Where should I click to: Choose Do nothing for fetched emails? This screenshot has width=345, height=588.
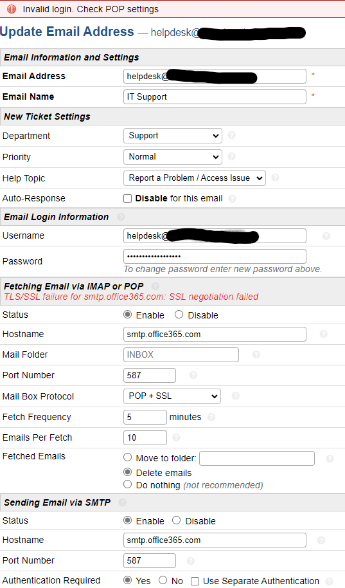pos(127,484)
